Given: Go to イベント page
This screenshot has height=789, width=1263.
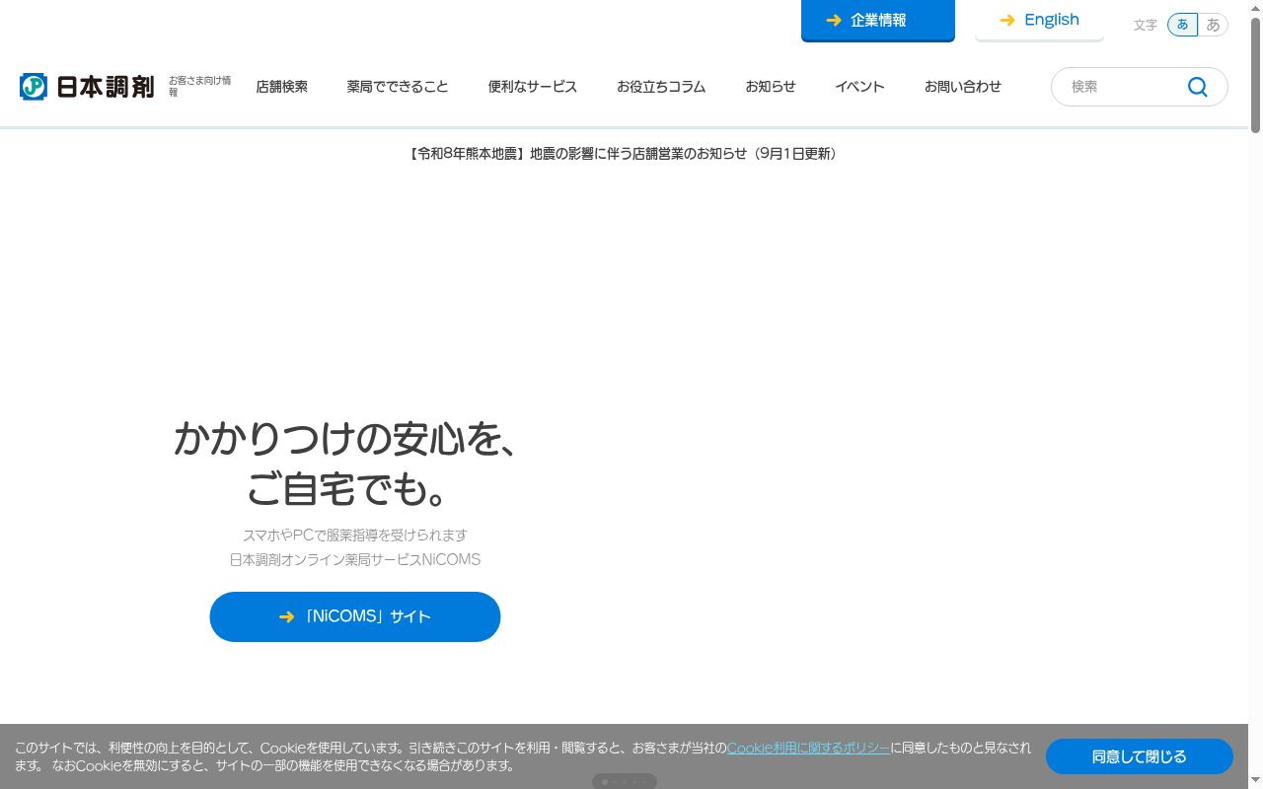Looking at the screenshot, I should point(859,87).
